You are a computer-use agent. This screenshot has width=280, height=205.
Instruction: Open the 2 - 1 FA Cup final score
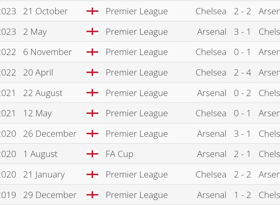(242, 154)
